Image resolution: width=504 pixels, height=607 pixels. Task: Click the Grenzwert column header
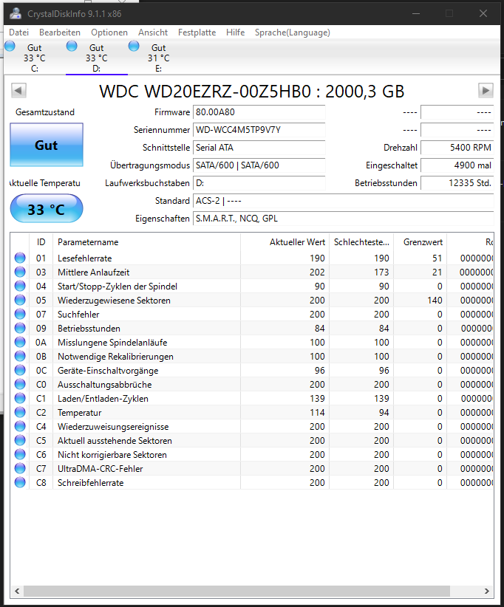420,242
